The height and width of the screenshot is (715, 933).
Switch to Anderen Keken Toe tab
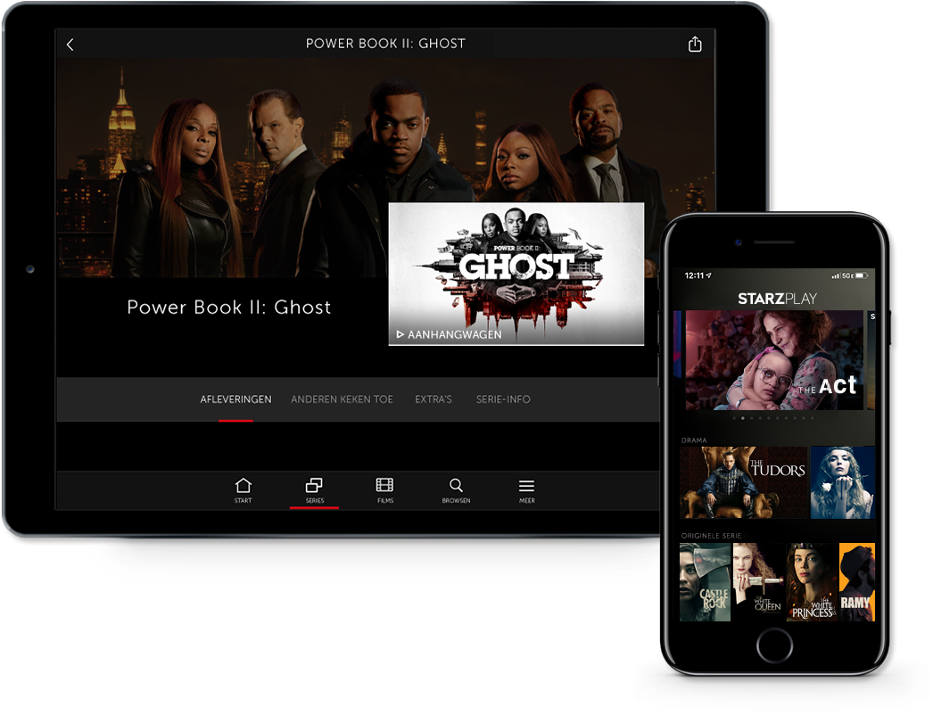point(342,399)
